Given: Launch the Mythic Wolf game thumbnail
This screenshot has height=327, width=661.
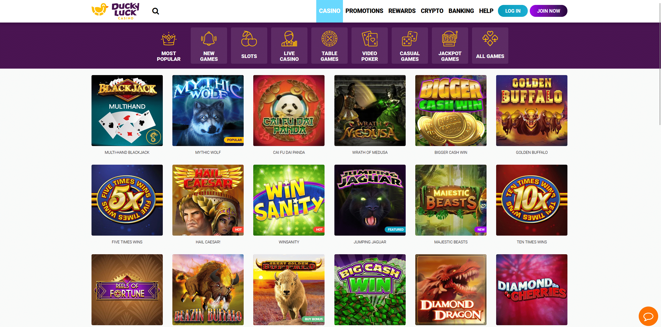Looking at the screenshot, I should (x=208, y=111).
